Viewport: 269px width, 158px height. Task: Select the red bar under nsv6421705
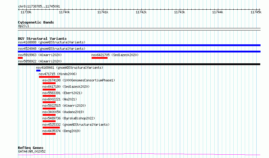(99, 58)
